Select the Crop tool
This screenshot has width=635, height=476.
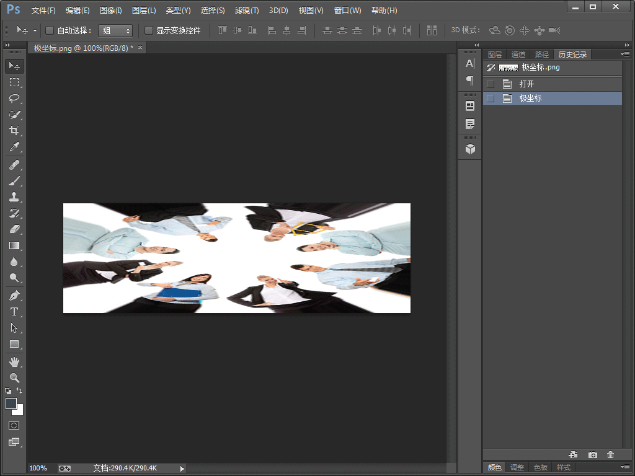(14, 130)
